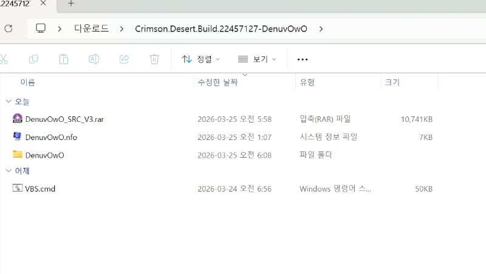The height and width of the screenshot is (274, 486).
Task: Sort by 수정한 날짜 column header
Action: (217, 82)
